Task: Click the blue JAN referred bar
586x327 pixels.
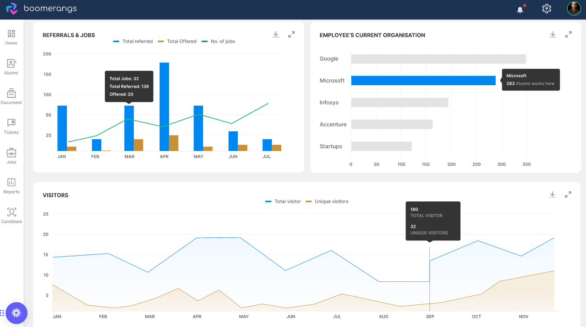Action: [62, 128]
